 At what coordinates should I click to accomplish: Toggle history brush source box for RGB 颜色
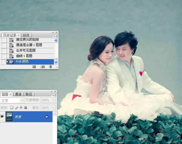point(3,62)
